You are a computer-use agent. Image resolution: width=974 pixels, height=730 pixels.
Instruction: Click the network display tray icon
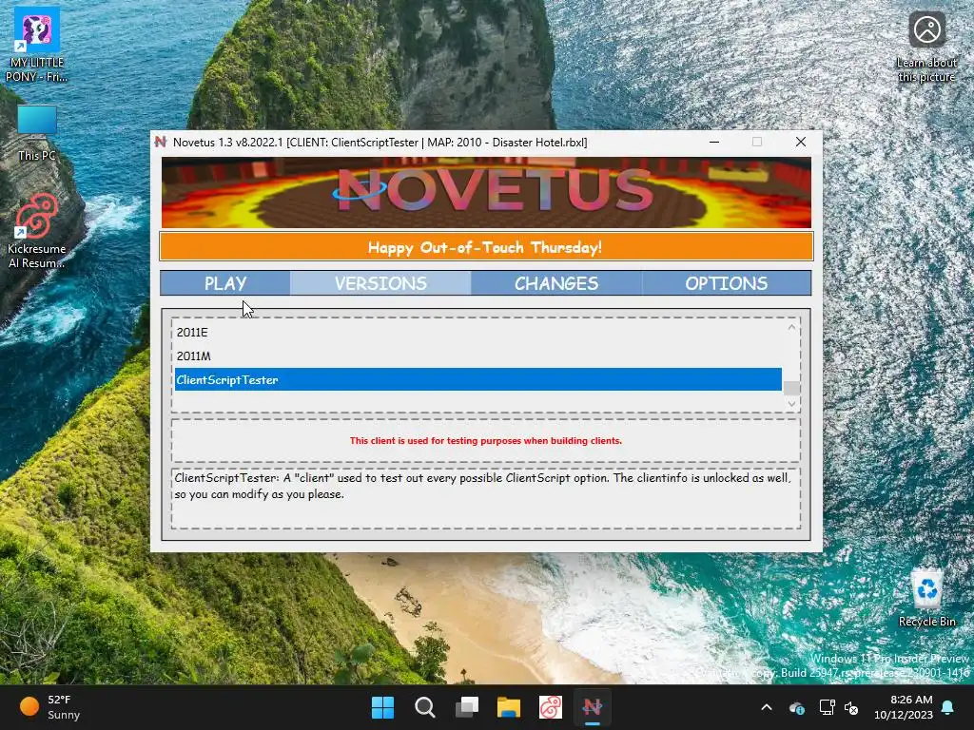click(x=827, y=707)
